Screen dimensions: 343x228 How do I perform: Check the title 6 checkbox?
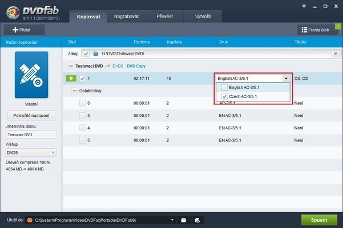click(83, 103)
